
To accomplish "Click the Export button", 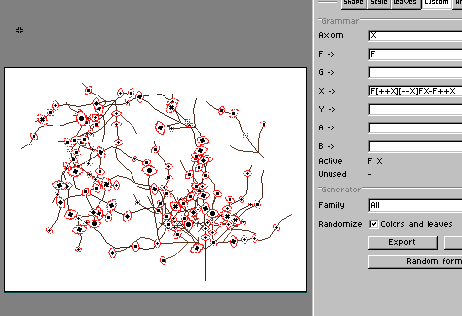I will (403, 242).
